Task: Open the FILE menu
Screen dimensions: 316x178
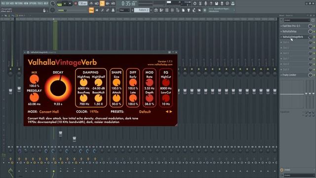Action: coord(3,3)
